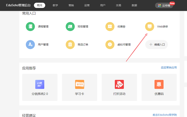The width and height of the screenshot is (187, 117).
Task: Click the 用户管理 label
Action: 43,44
